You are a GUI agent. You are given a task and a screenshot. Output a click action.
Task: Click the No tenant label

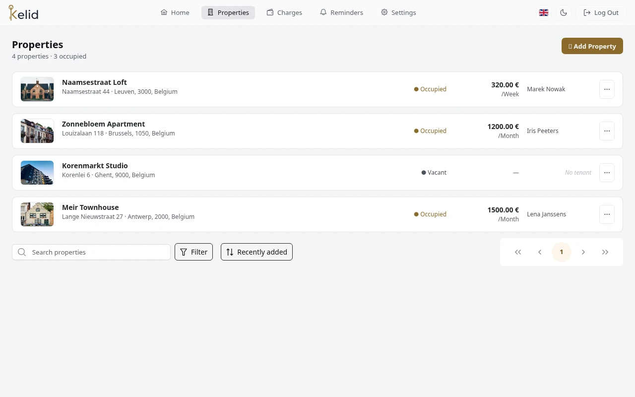point(578,173)
